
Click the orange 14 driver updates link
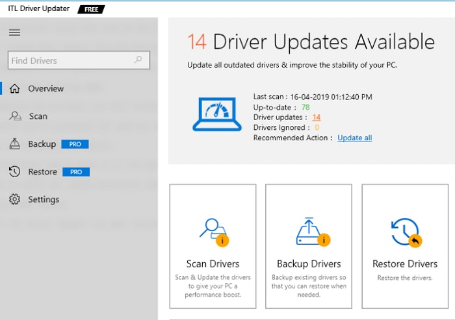click(317, 117)
